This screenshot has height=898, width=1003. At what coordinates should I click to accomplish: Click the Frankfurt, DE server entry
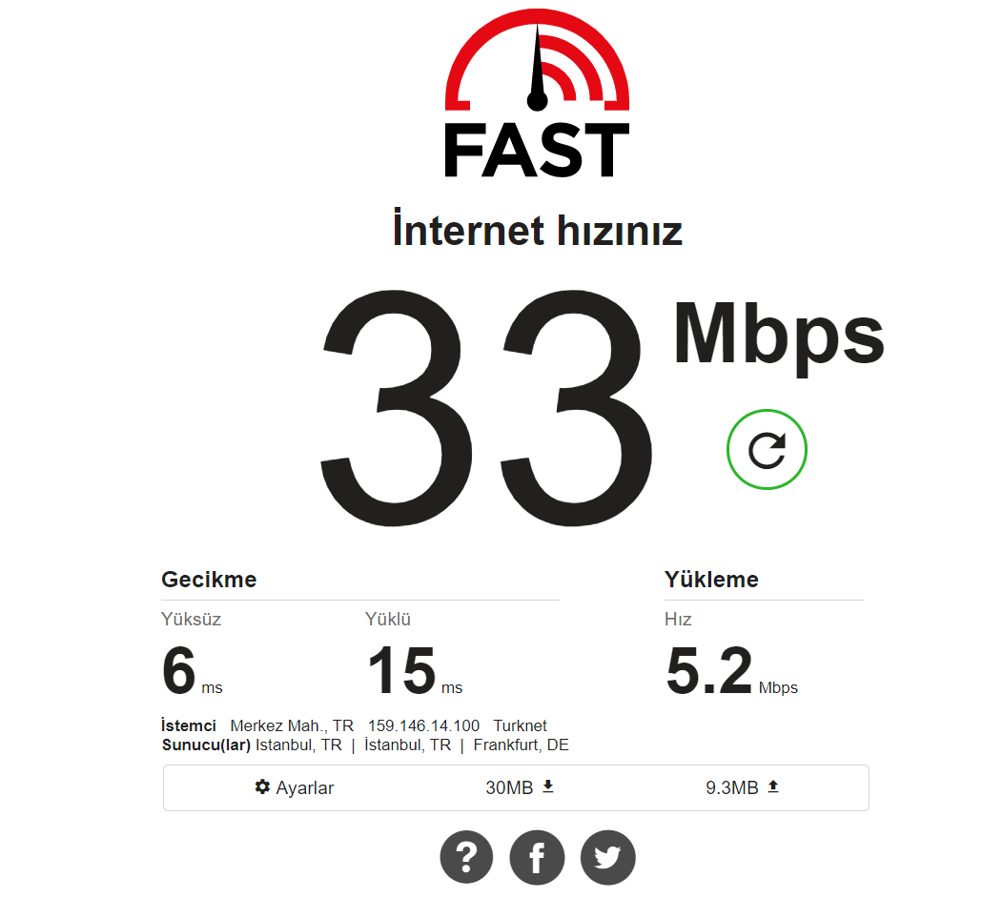(x=521, y=745)
